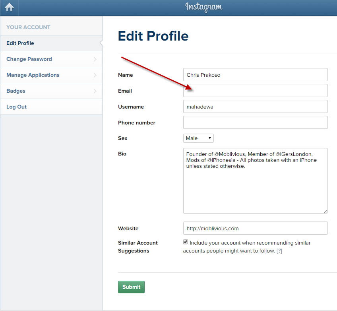337x311 pixels.
Task: Click the chevron next to Badges
Action: [x=95, y=91]
